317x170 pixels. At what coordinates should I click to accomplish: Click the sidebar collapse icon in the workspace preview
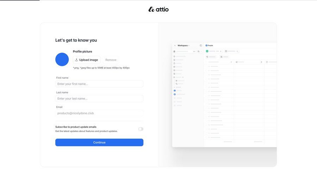201,45
